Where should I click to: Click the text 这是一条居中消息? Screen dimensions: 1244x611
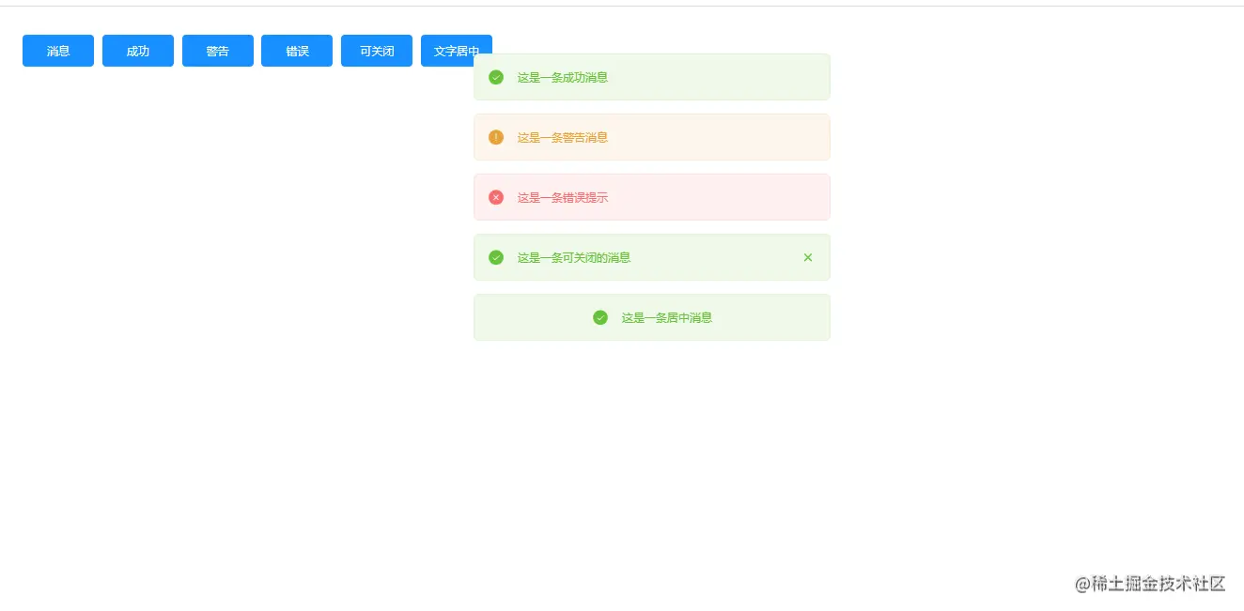[x=667, y=317]
